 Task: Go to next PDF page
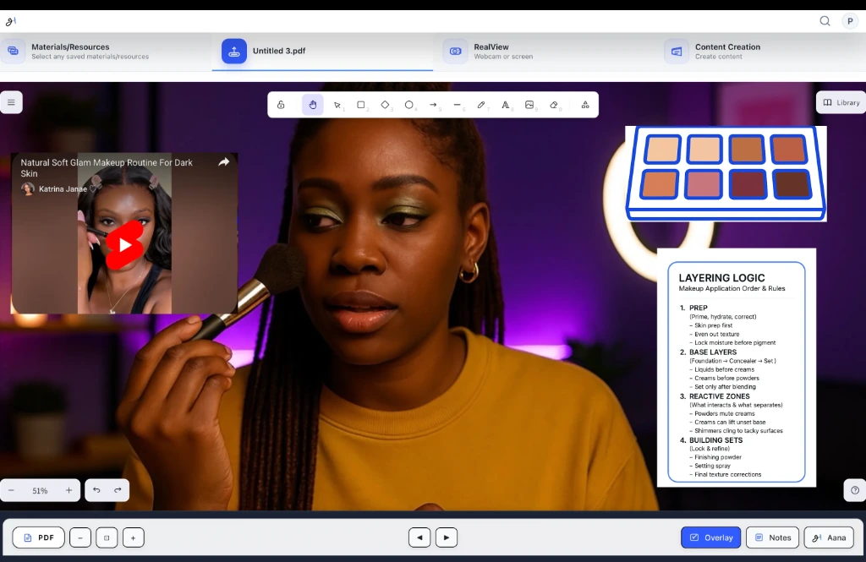[447, 537]
